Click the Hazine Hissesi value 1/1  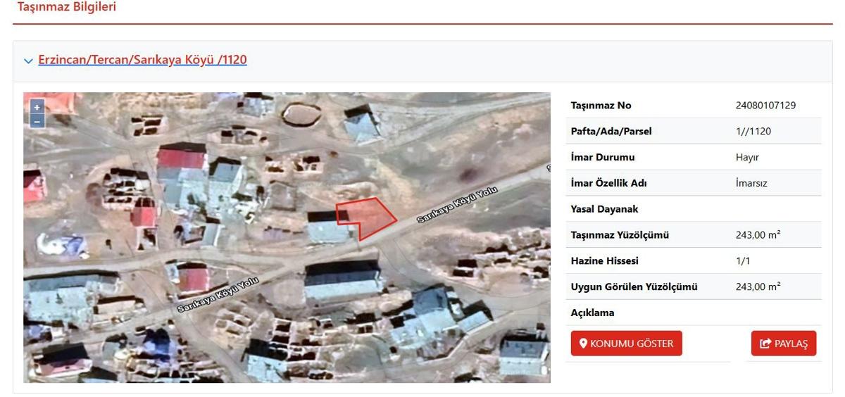point(743,261)
